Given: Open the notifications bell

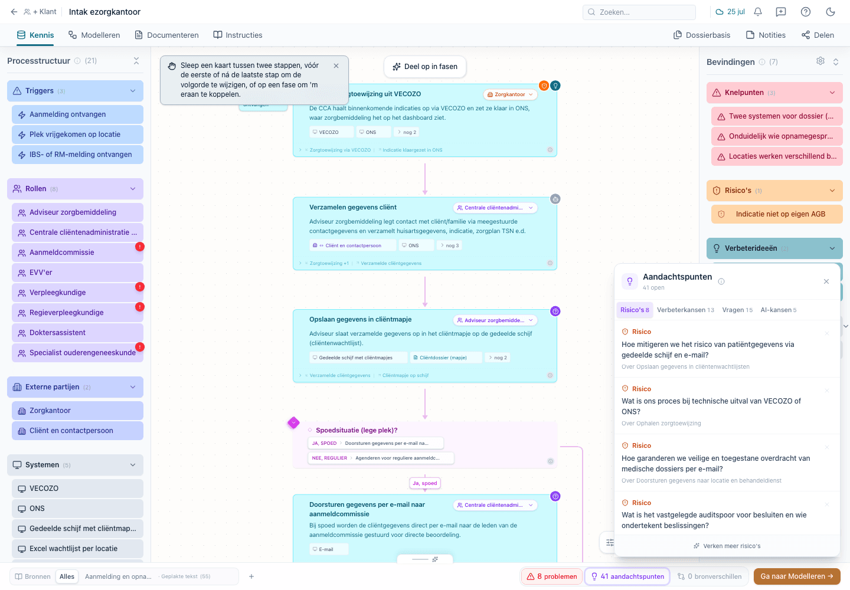Looking at the screenshot, I should click(x=758, y=12).
